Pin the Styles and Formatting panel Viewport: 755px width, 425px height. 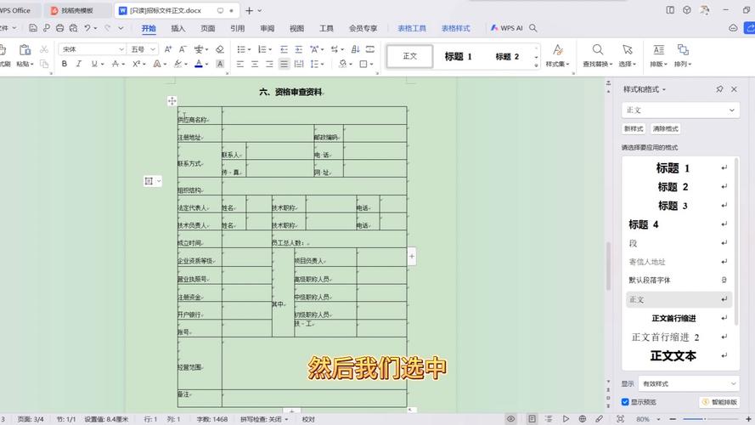point(719,89)
